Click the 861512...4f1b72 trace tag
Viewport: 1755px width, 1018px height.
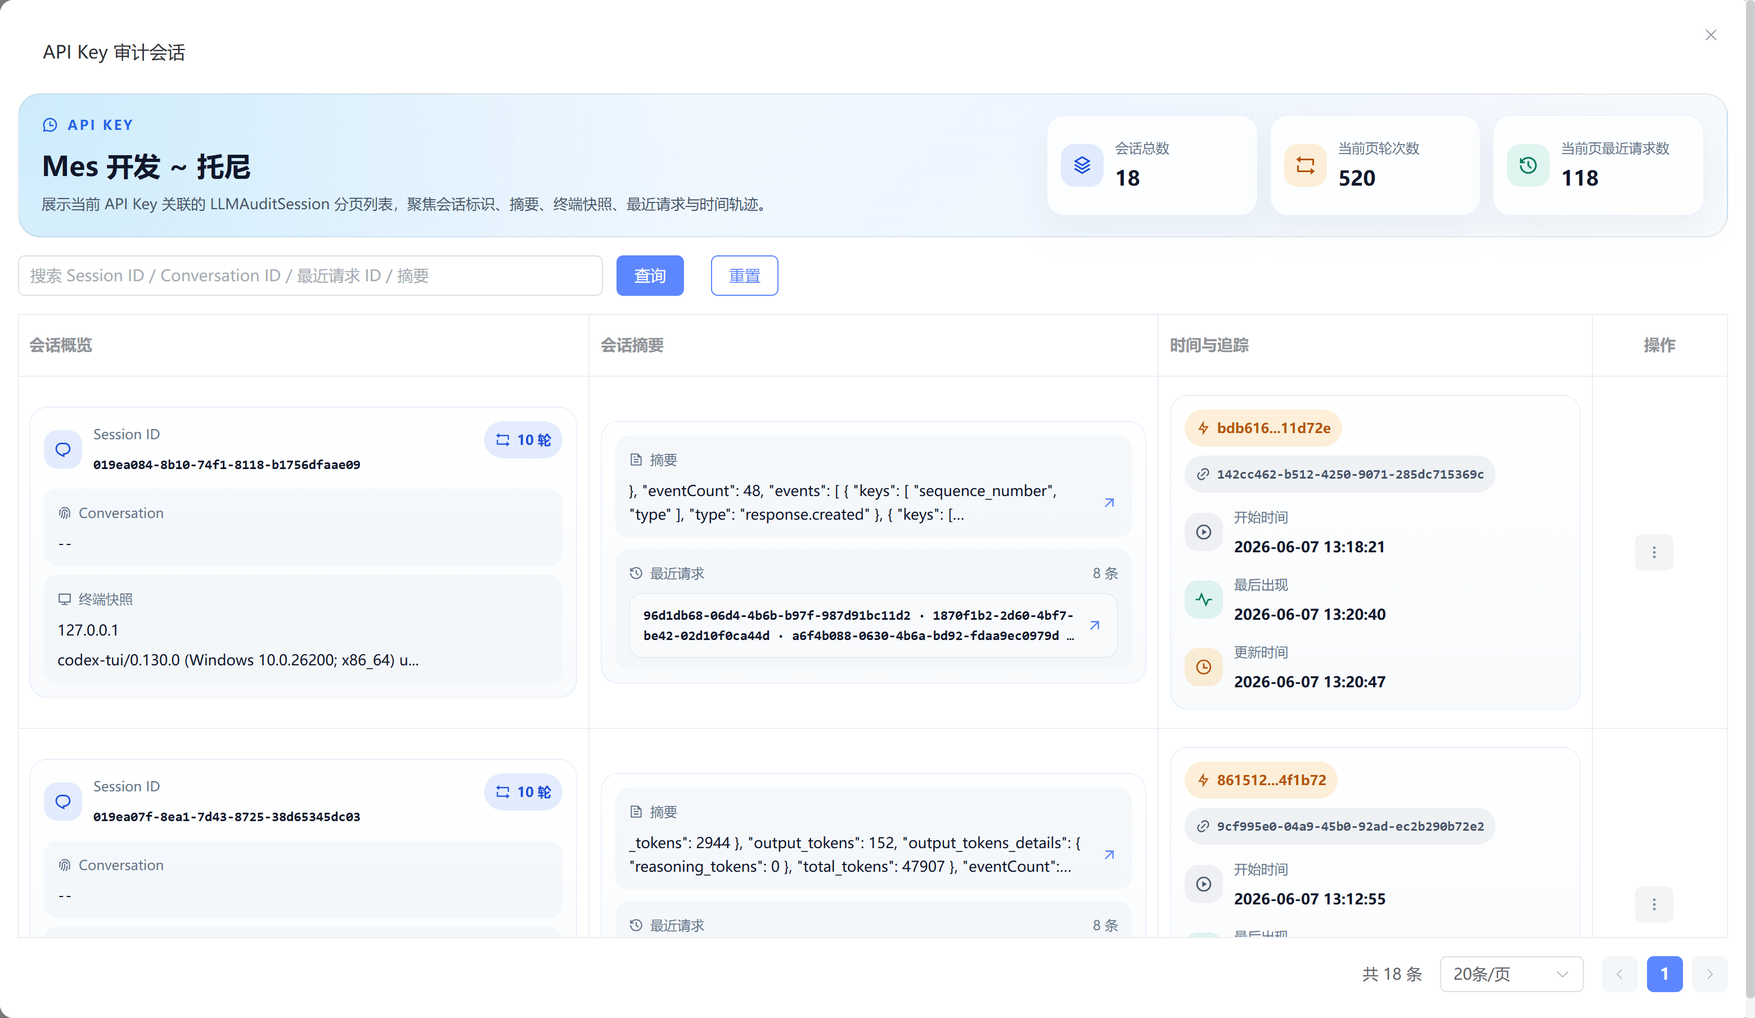pyautogui.click(x=1261, y=781)
